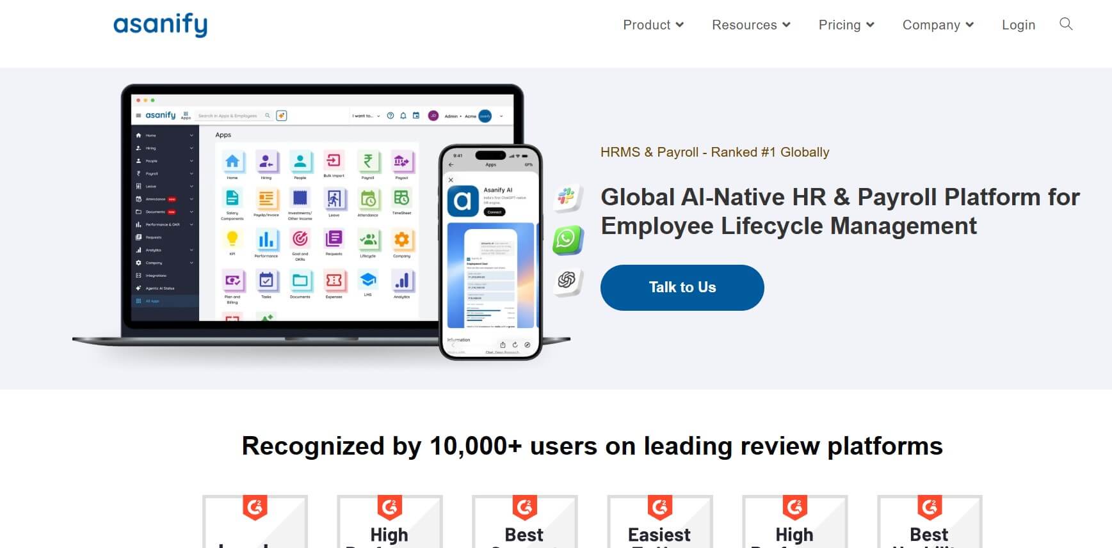
Task: Expand Hiring chevron in mockup sidebar
Action: click(x=191, y=148)
